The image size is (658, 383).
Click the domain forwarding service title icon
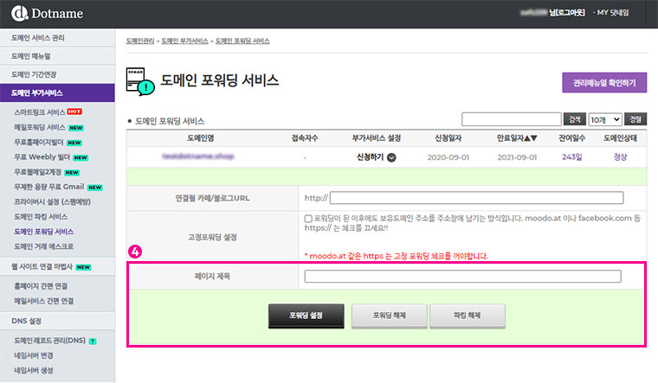click(141, 80)
